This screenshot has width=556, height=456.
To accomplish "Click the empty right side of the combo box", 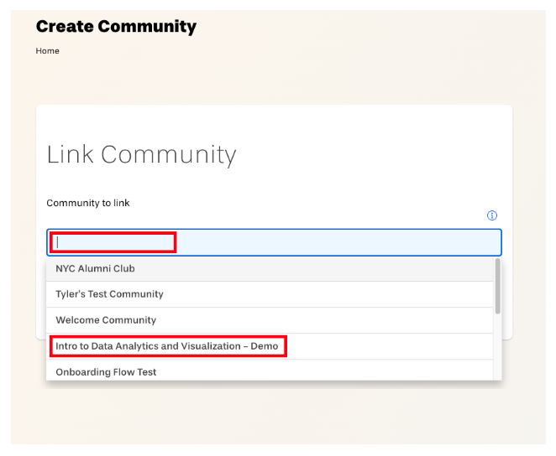I will [337, 242].
